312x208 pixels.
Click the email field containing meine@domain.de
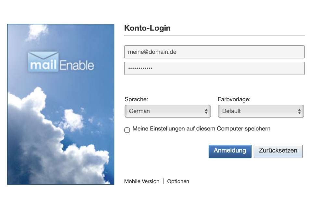click(x=214, y=52)
